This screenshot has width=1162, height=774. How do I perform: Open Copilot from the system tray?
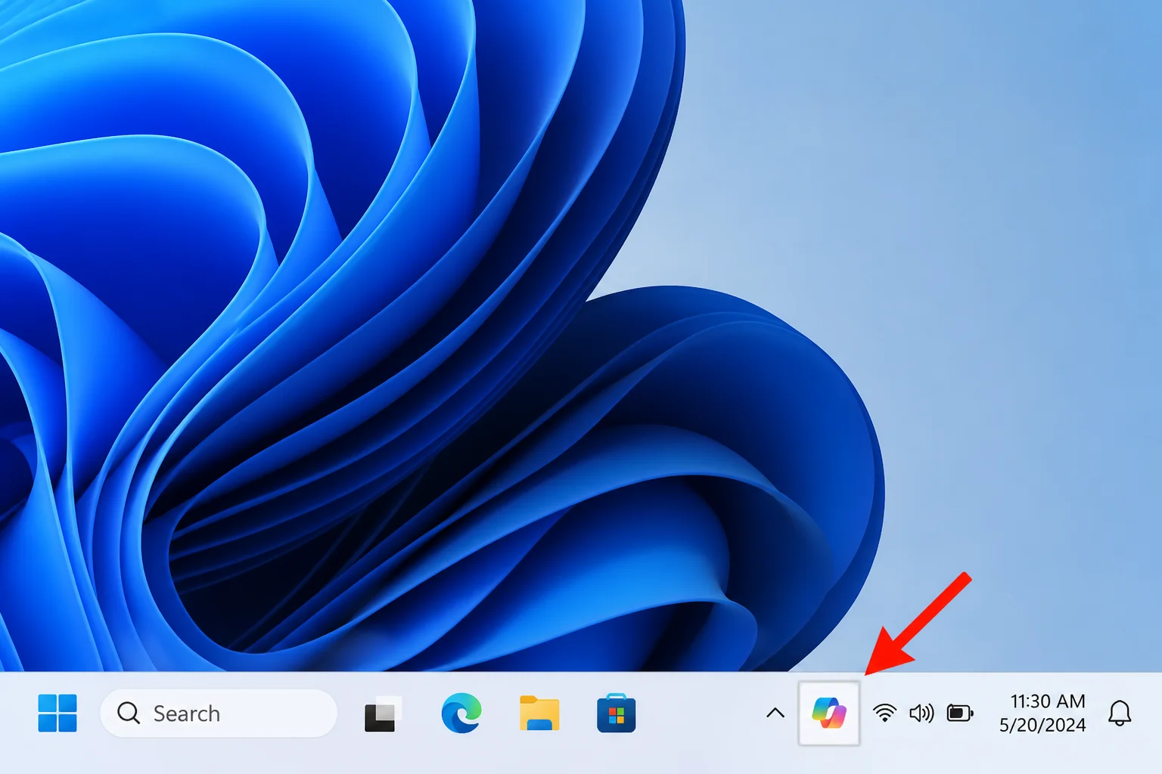tap(829, 713)
